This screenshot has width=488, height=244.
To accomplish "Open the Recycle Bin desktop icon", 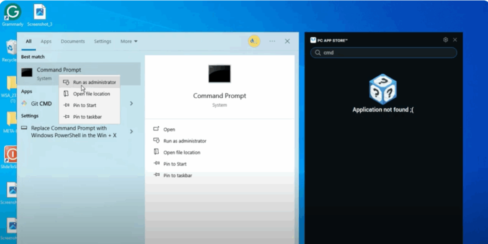I will (x=10, y=50).
